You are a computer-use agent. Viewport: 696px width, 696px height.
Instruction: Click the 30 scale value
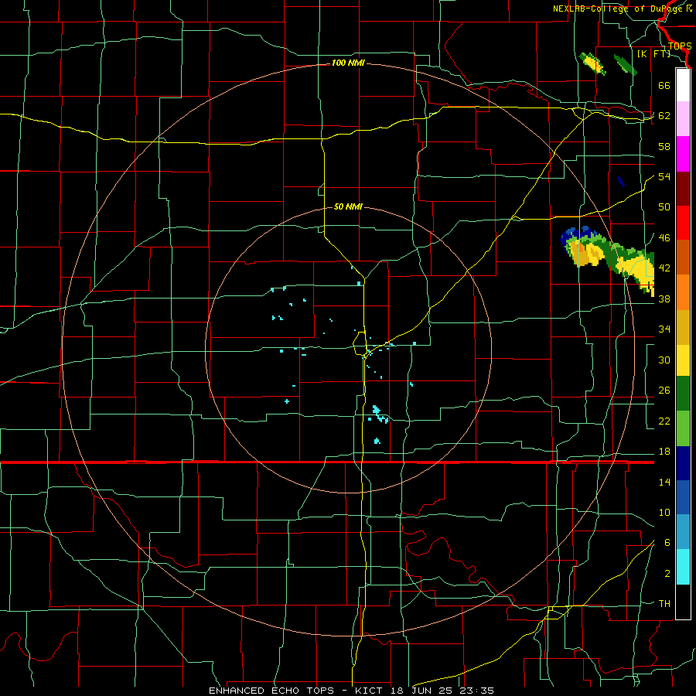[x=664, y=360]
